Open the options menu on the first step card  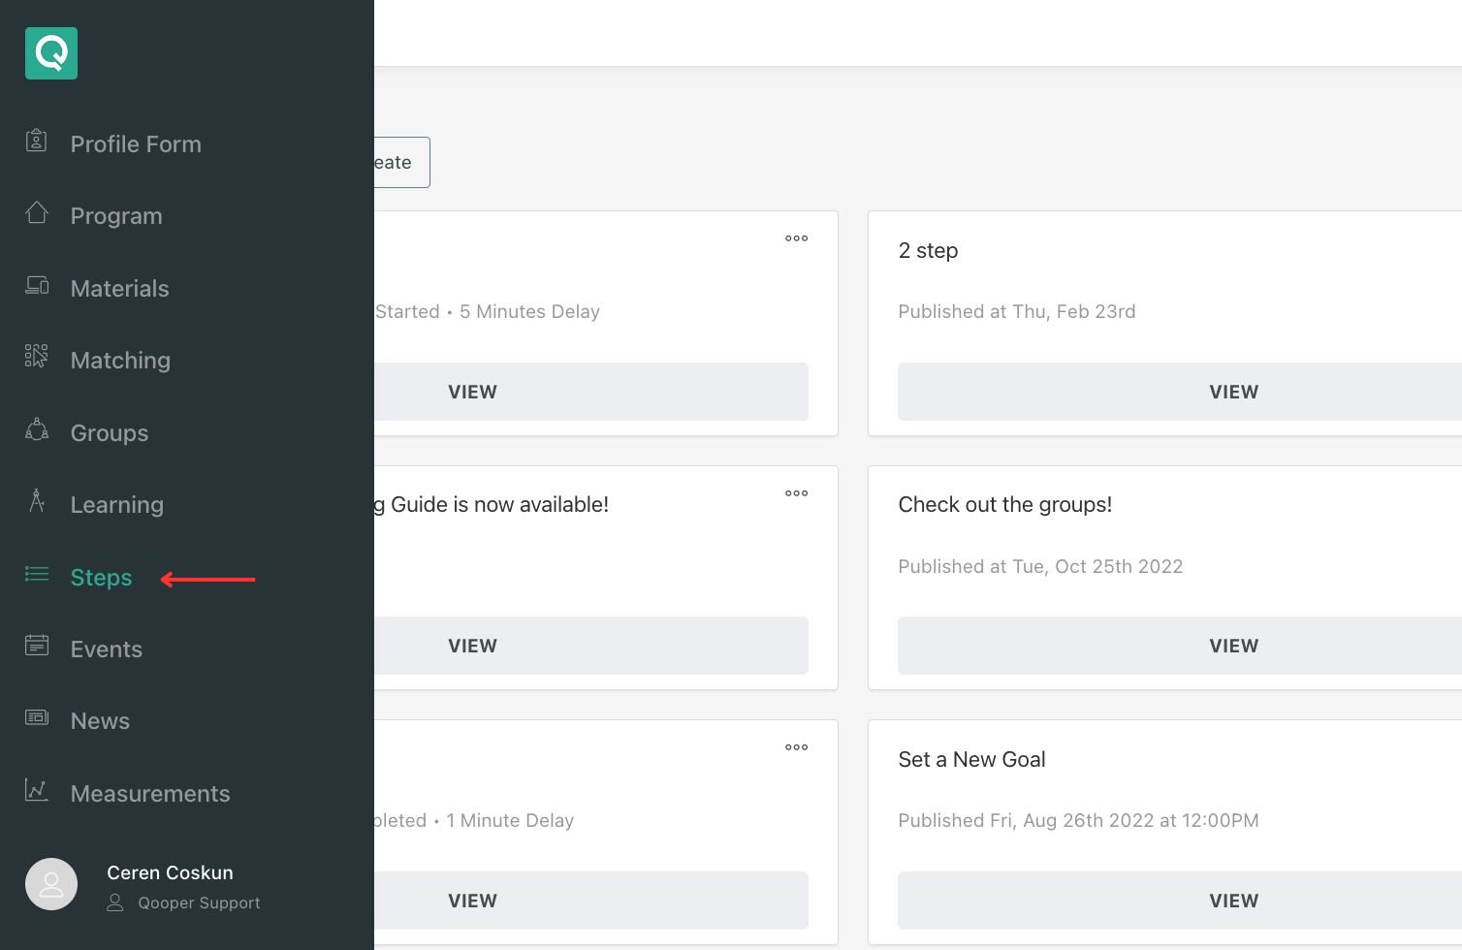point(796,237)
